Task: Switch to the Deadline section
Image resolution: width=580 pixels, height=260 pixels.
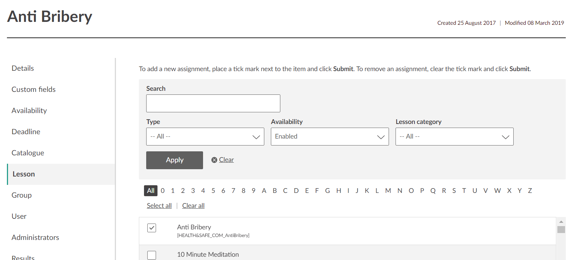Action: click(26, 132)
